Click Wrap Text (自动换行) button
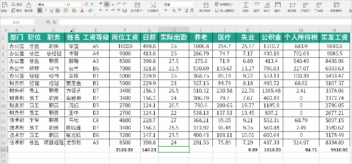352x164 pixels. point(153,7)
